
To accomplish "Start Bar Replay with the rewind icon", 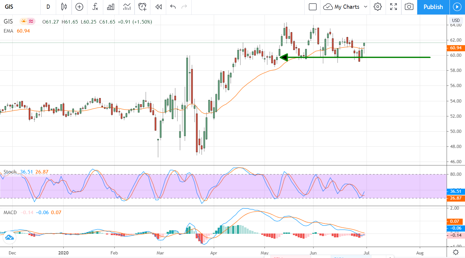I will point(158,7).
